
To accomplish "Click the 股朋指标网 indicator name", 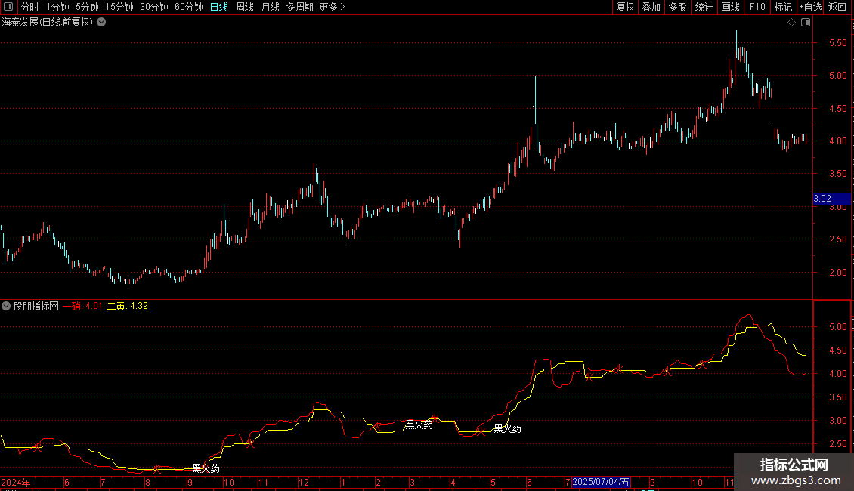I will 36,306.
